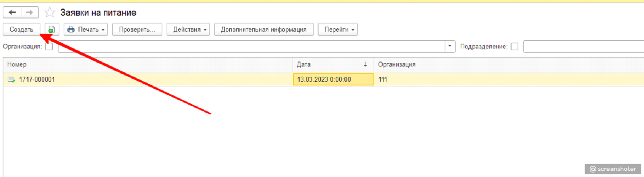Screen dimensions: 644x177
Task: Click the back navigation arrow
Action: pyautogui.click(x=12, y=13)
